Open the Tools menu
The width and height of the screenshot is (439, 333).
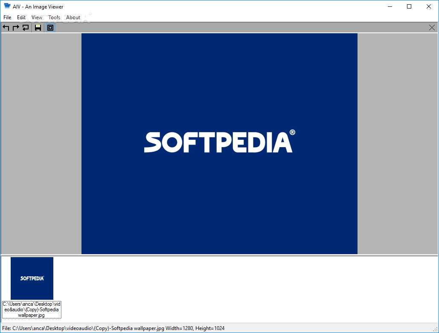(x=54, y=17)
